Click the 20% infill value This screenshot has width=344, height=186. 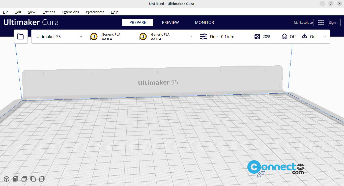tap(266, 37)
